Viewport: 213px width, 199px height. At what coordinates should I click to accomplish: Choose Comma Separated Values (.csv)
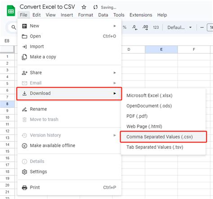163,137
